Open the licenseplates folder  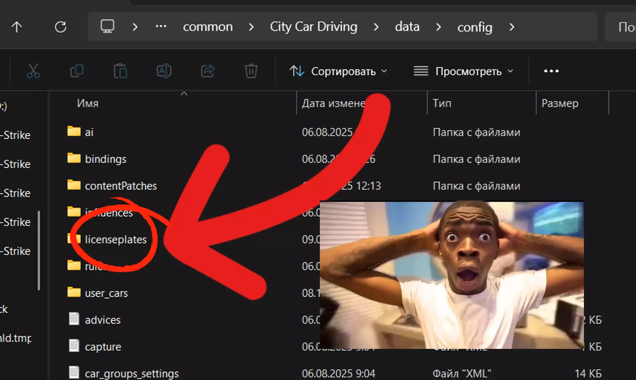116,240
